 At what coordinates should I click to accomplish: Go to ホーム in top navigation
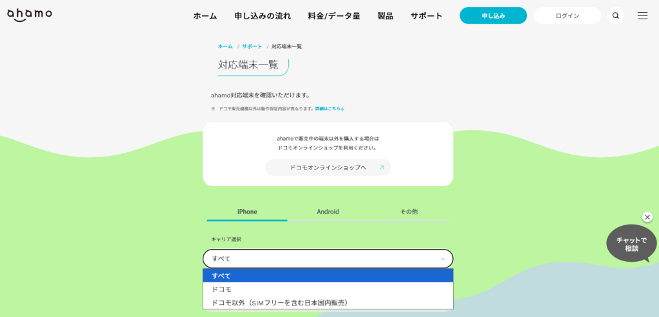pos(205,16)
